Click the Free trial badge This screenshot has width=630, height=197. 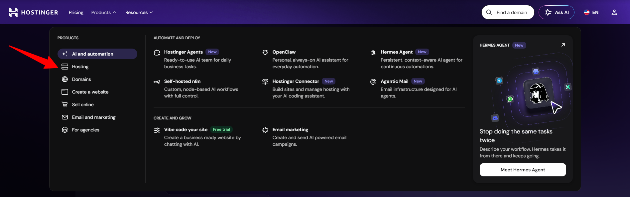(x=221, y=129)
